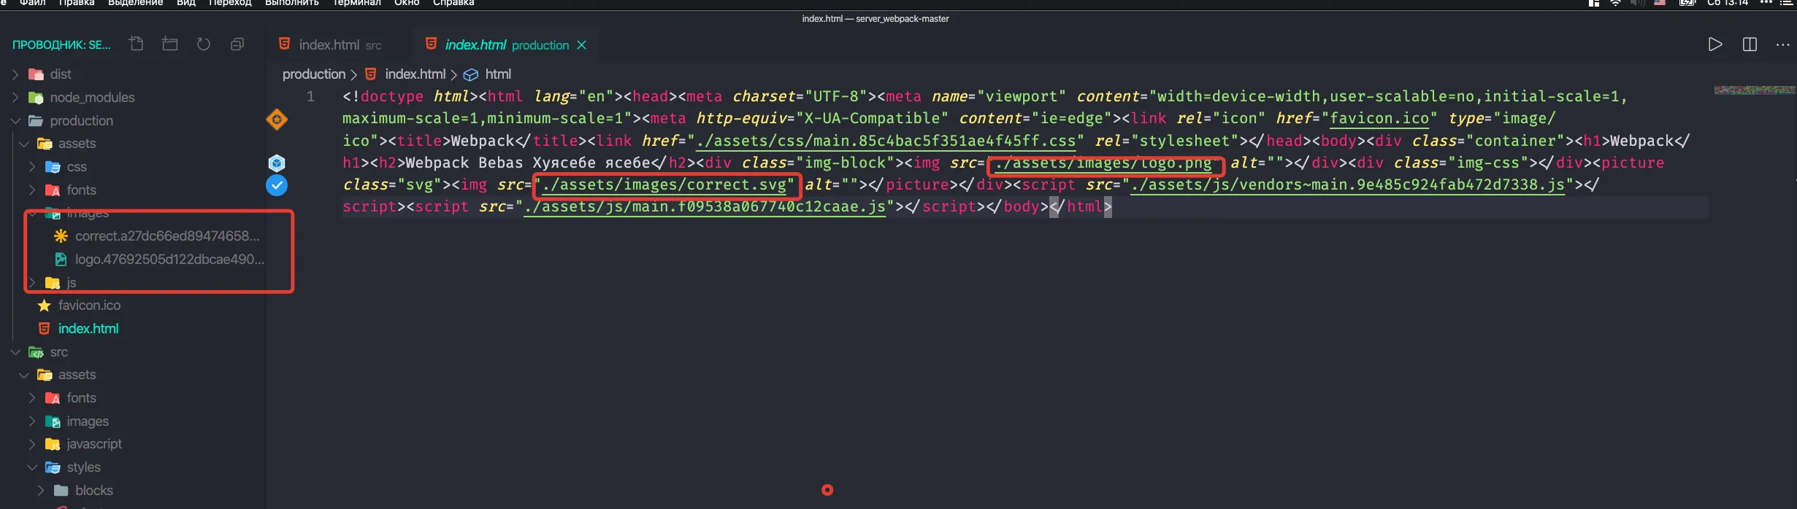This screenshot has height=509, width=1797.
Task: Click the node_modules folder icon
Action: (x=36, y=98)
